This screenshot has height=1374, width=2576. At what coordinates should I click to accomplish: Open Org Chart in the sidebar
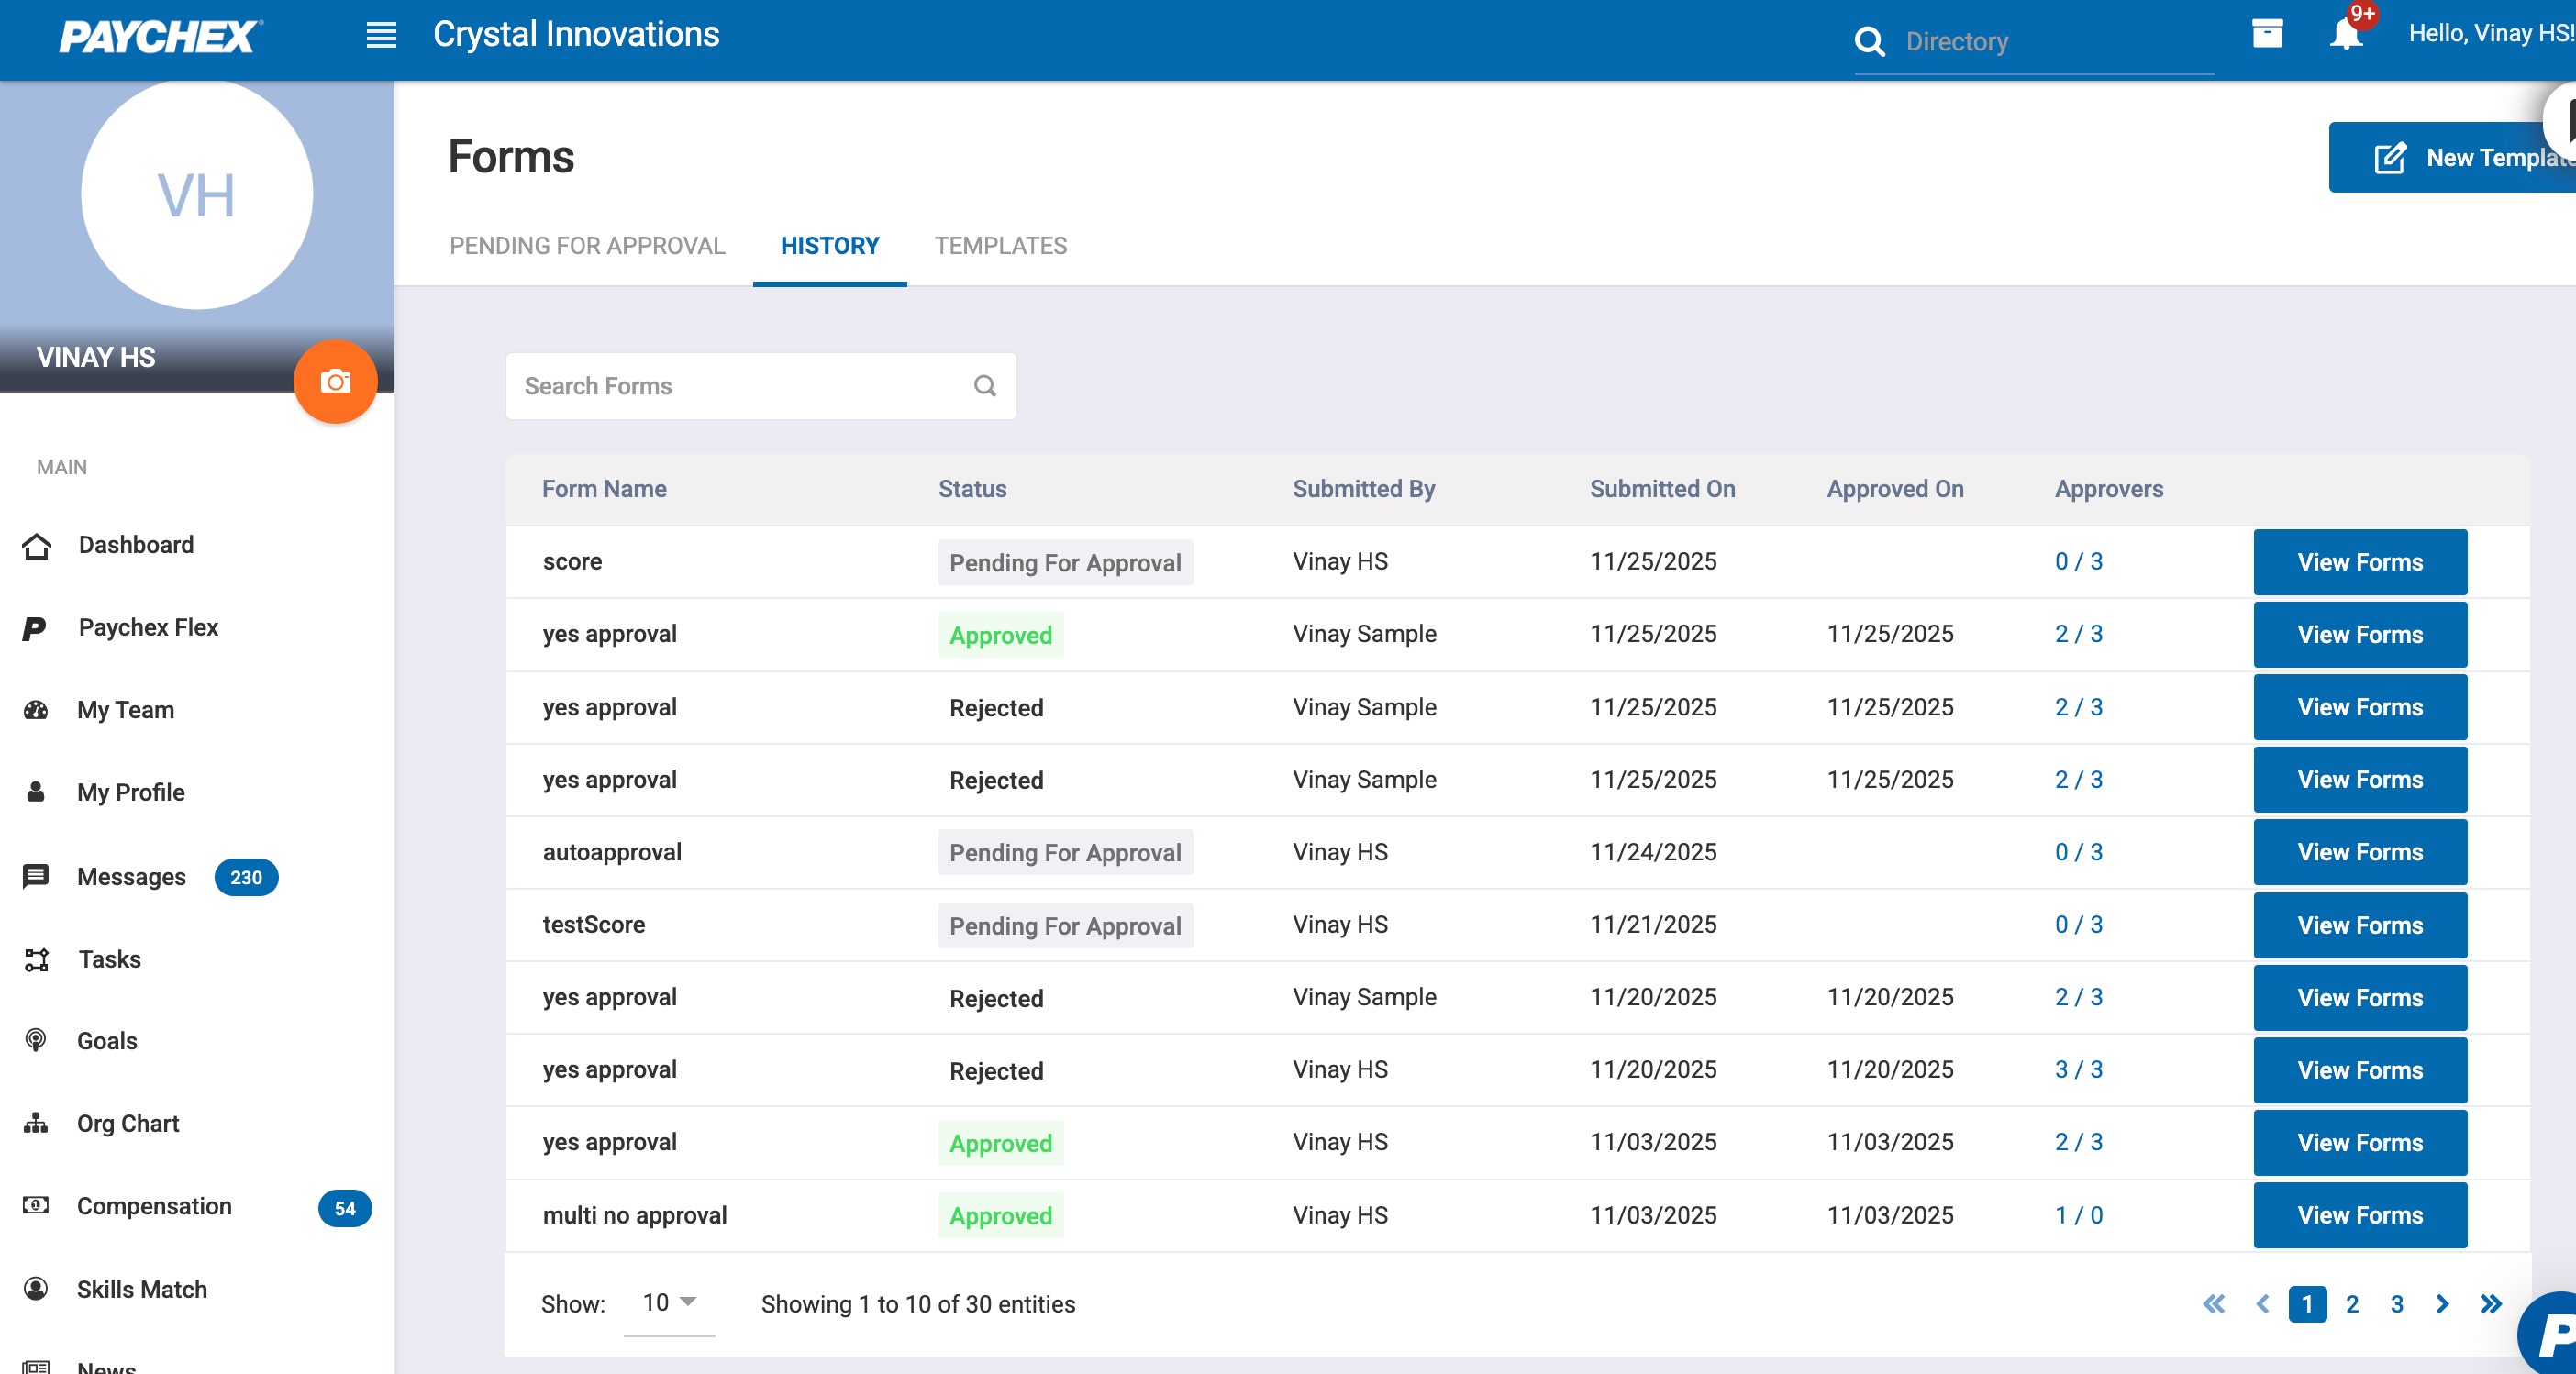click(128, 1123)
